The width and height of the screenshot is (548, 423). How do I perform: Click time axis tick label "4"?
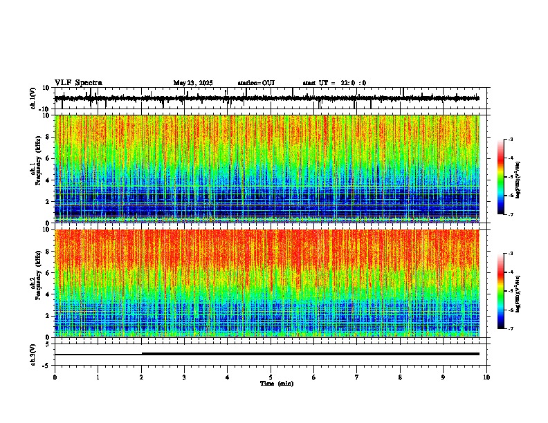(x=228, y=377)
